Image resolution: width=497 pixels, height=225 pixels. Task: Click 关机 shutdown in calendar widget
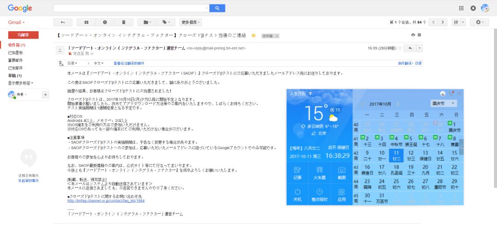[x=297, y=195]
